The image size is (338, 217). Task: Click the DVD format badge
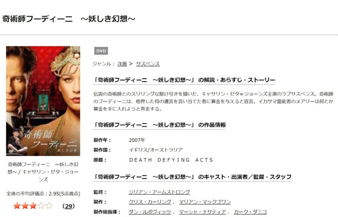coord(101,51)
